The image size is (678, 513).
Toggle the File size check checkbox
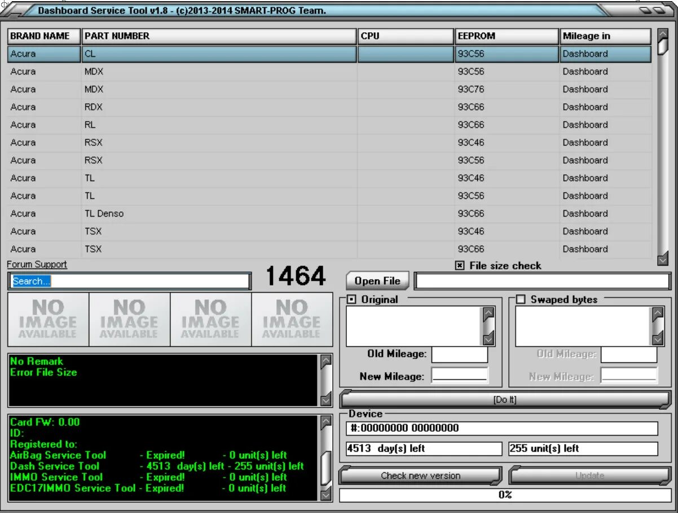coord(460,266)
